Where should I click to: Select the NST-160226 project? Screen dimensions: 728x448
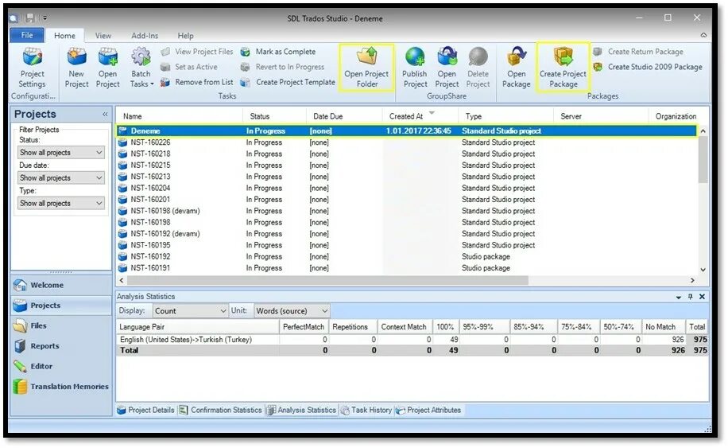point(406,142)
